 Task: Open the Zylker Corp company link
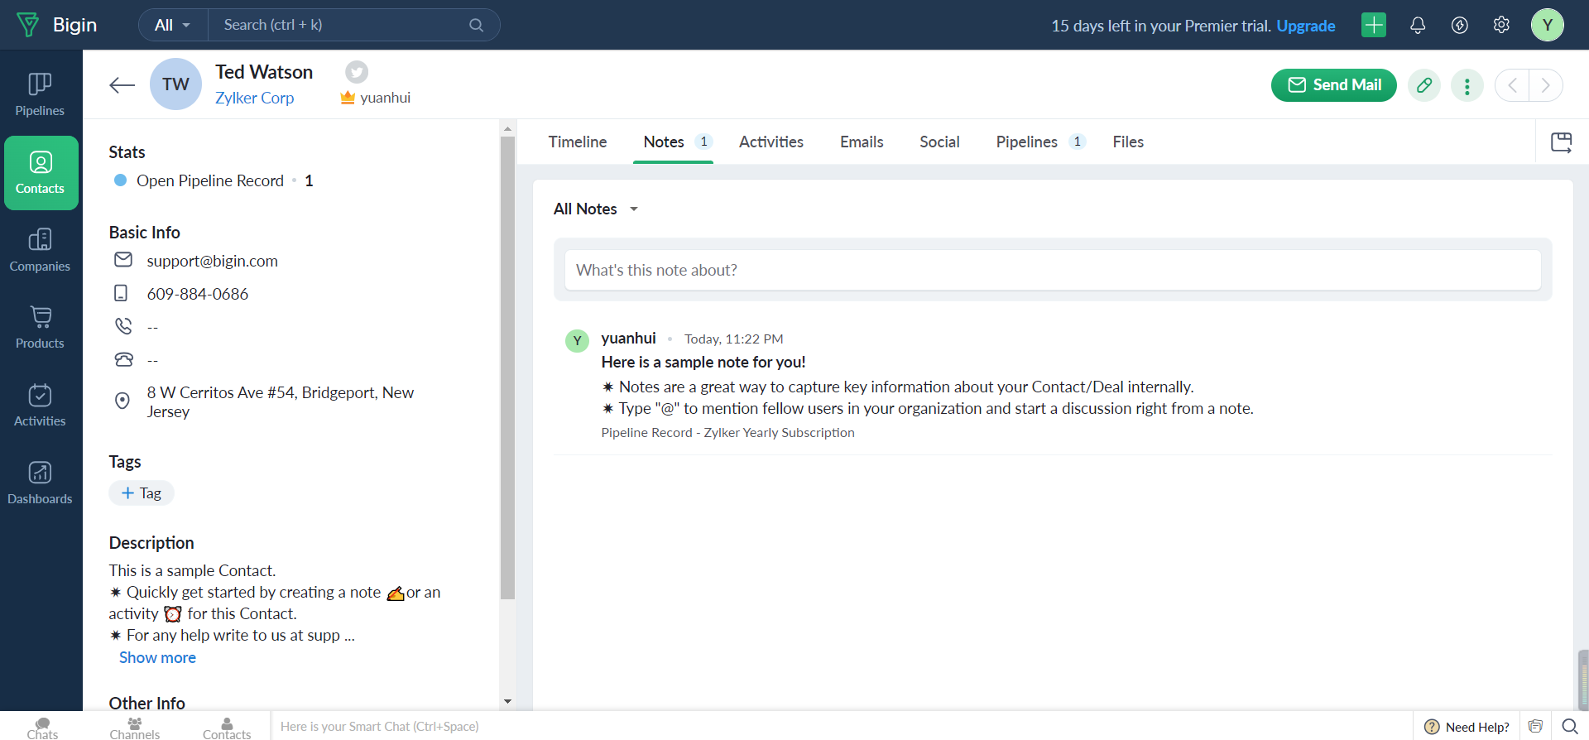(x=254, y=98)
